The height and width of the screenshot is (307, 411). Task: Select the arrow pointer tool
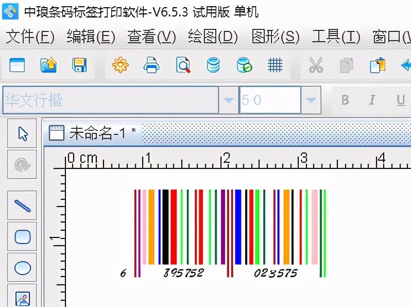coord(23,133)
